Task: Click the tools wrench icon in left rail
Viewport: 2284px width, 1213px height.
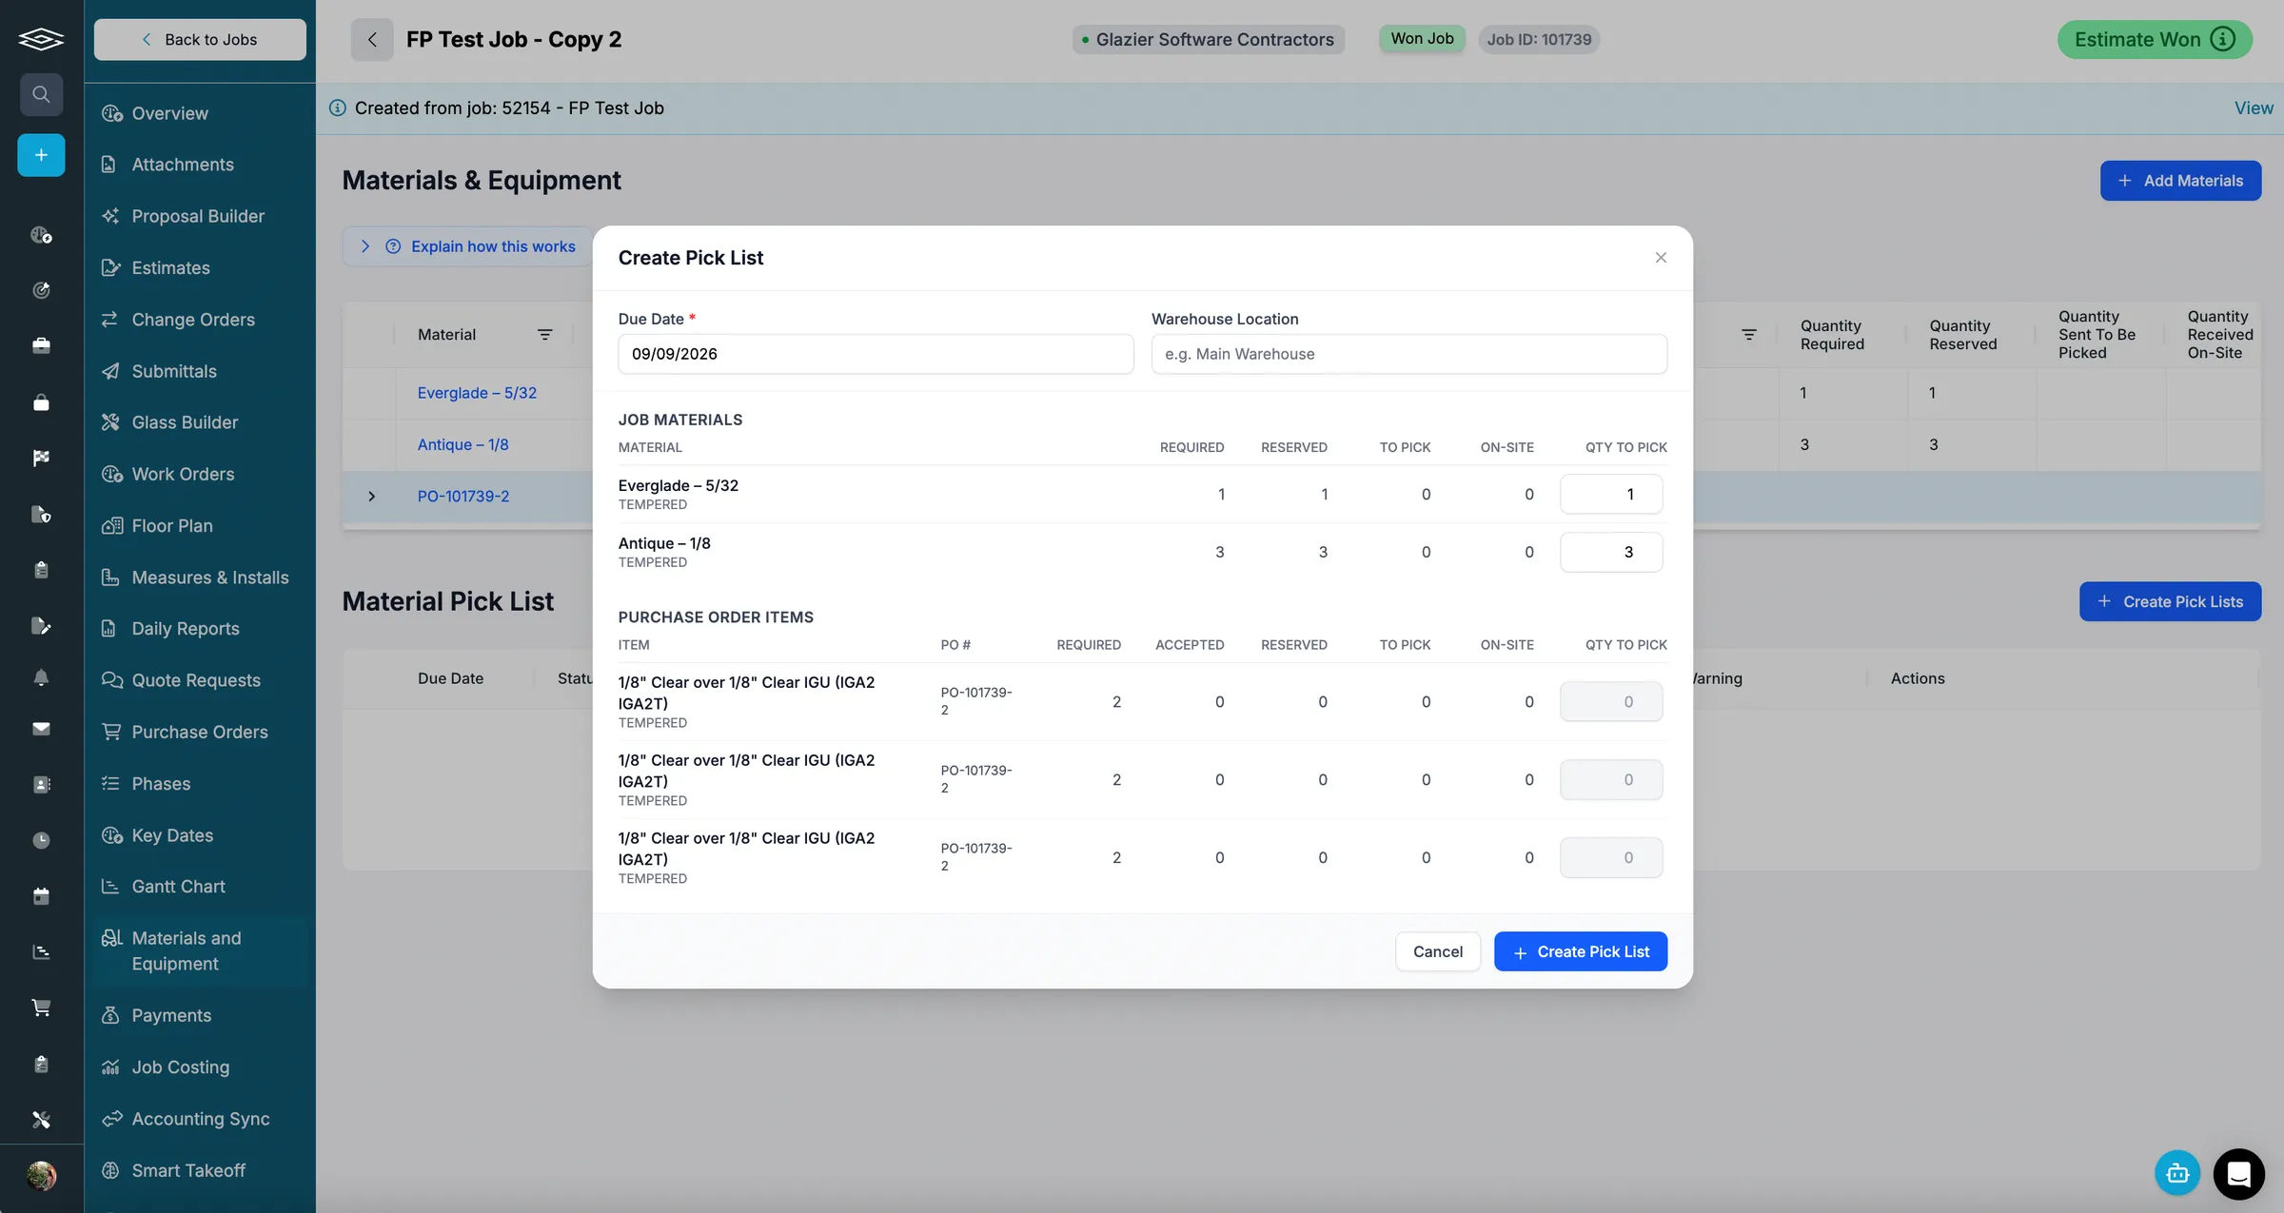Action: [x=41, y=1120]
